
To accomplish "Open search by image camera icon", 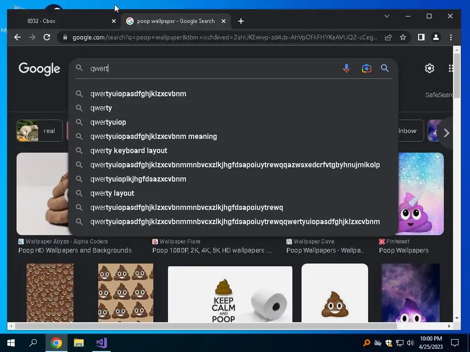I will tap(366, 69).
